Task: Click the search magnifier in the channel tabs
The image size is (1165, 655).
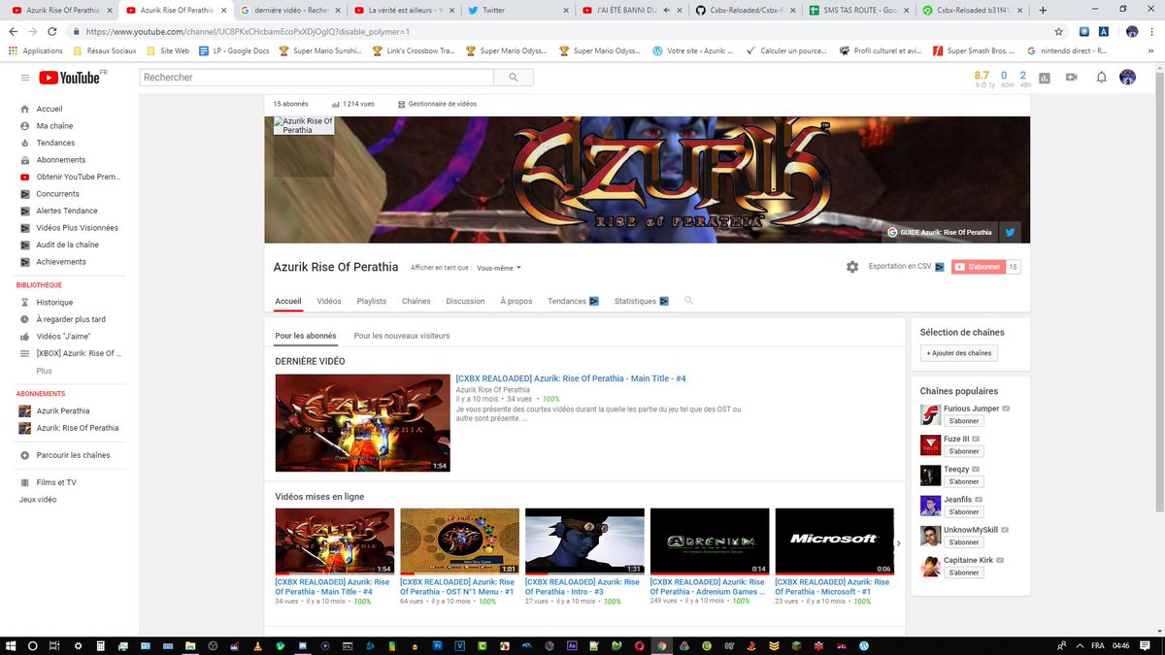Action: click(688, 301)
